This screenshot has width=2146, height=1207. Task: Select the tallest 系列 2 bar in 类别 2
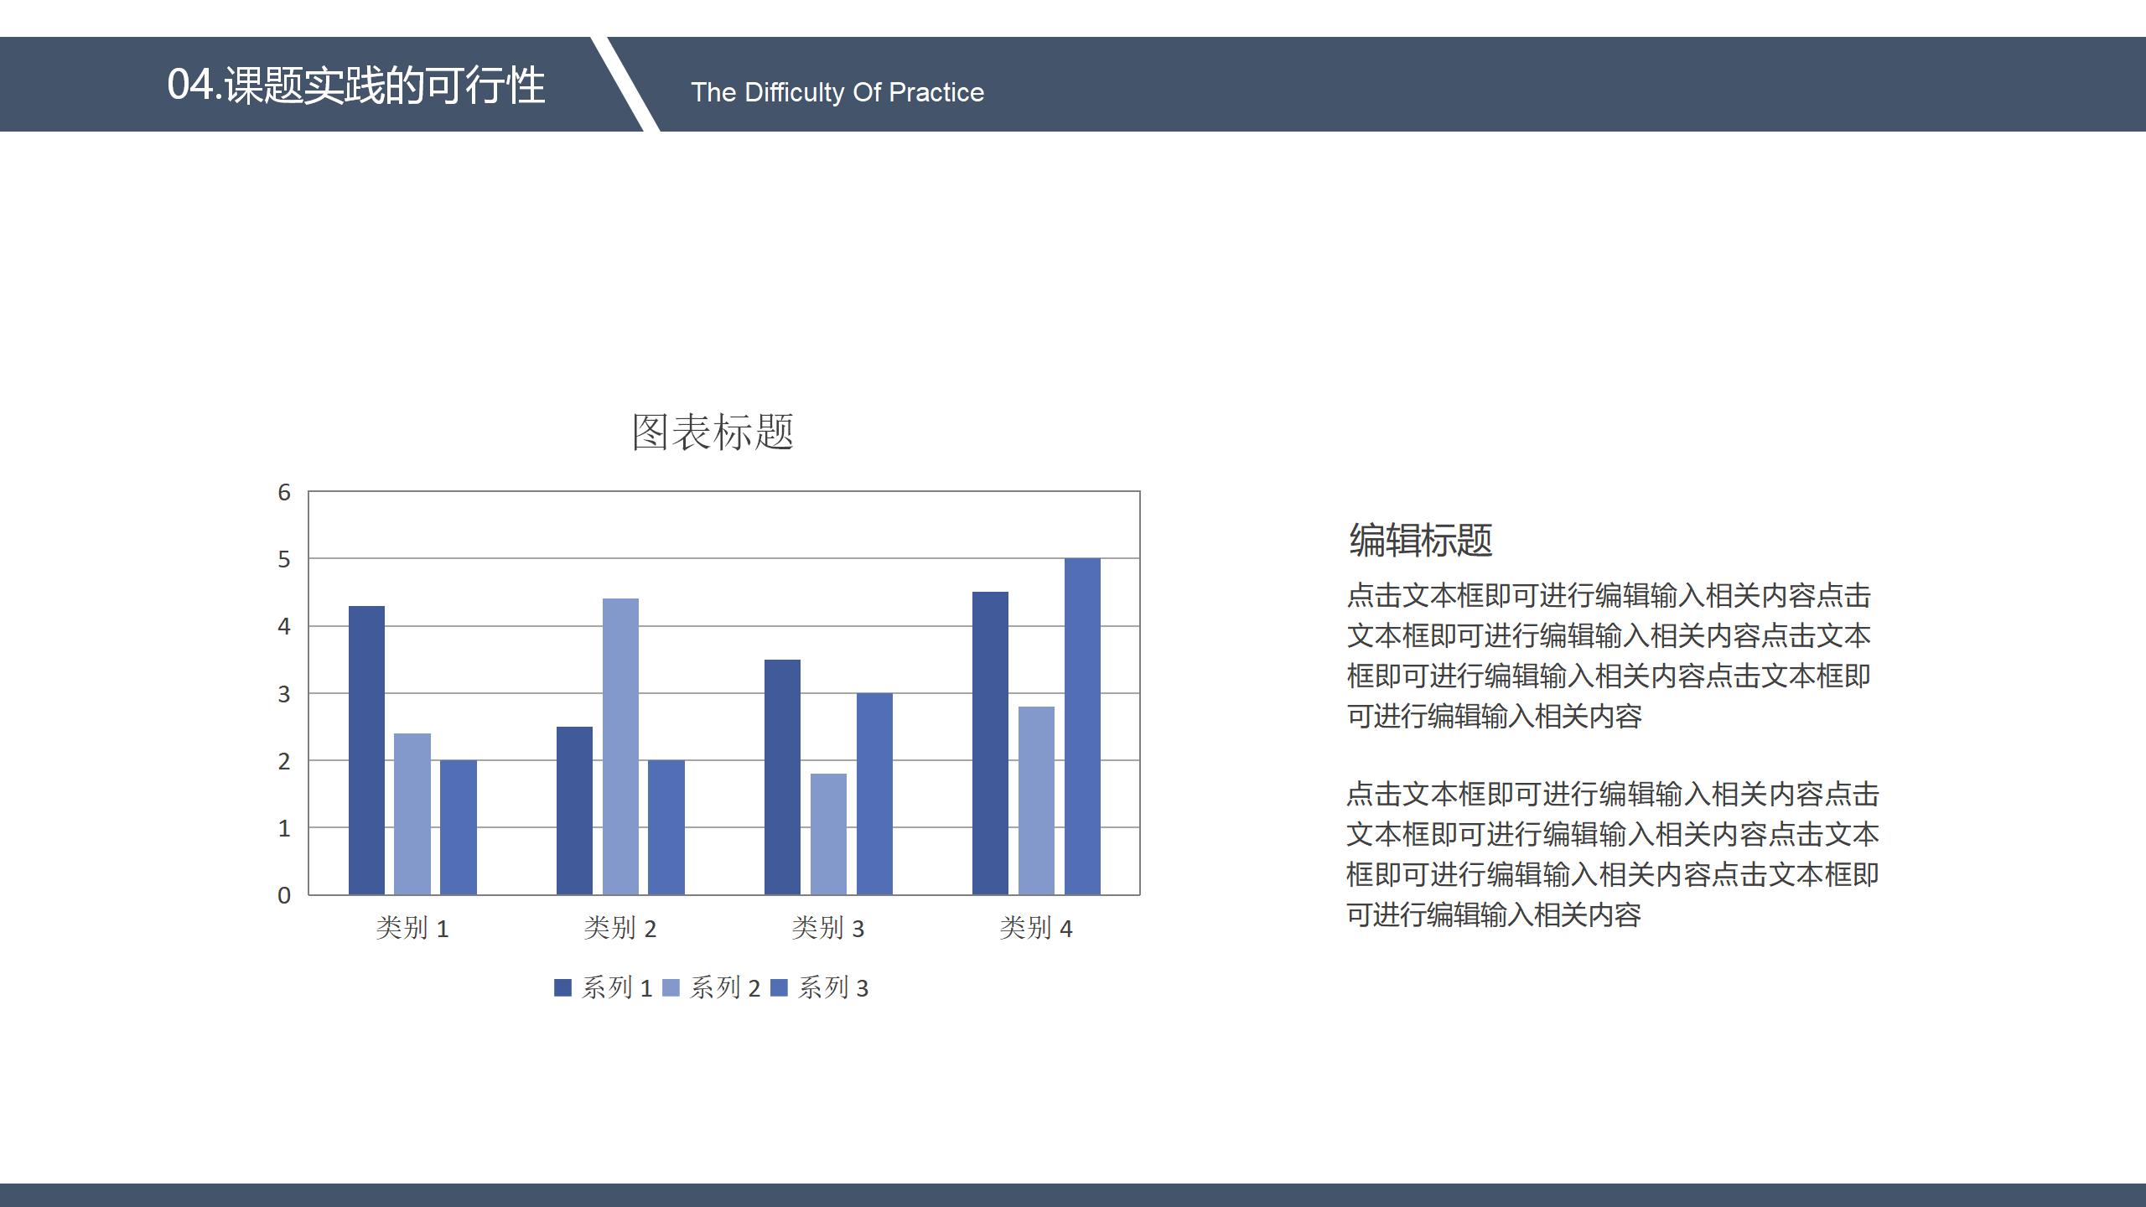click(x=620, y=747)
